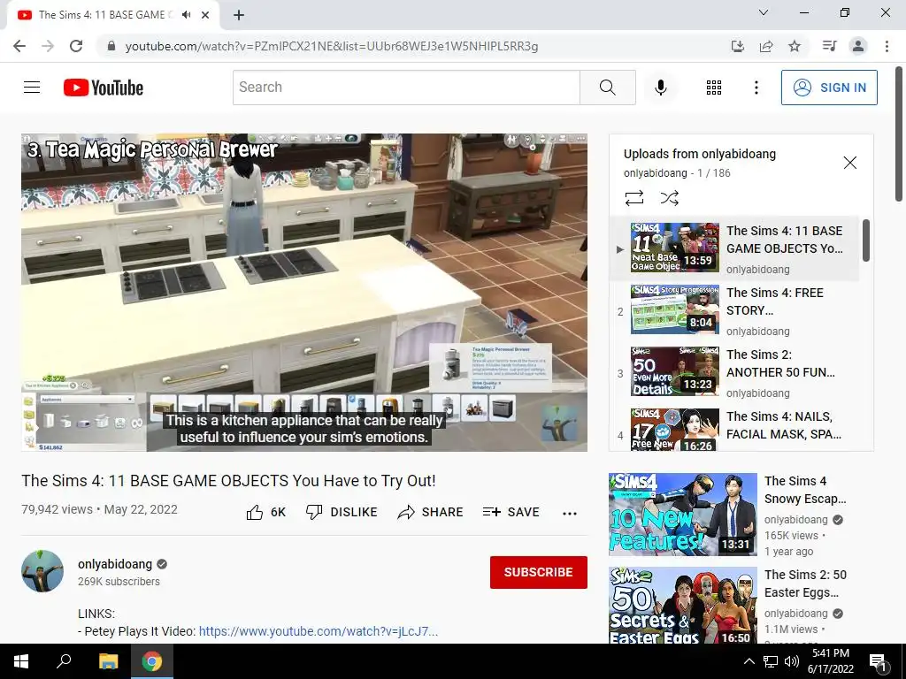Open File Explorer from taskbar
The width and height of the screenshot is (906, 679).
point(108,661)
